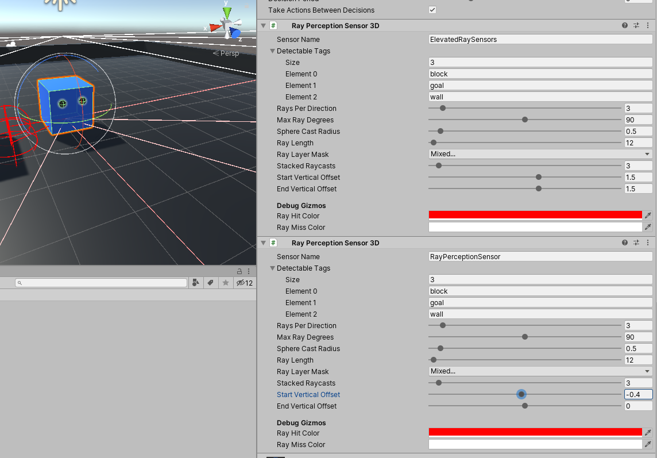Toggle the favorites star icon

226,283
